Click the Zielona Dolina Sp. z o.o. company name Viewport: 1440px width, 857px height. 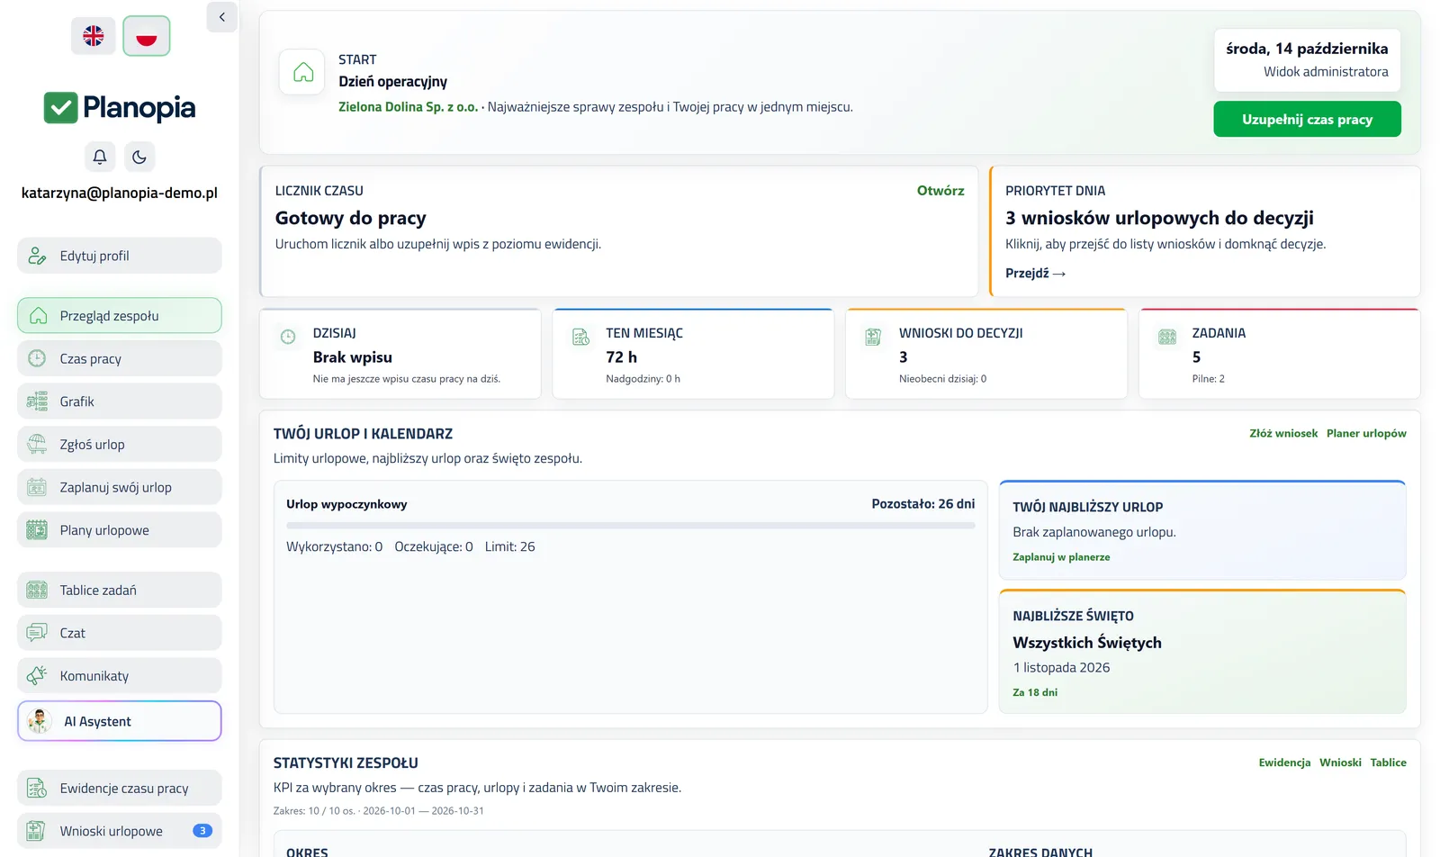click(x=408, y=107)
